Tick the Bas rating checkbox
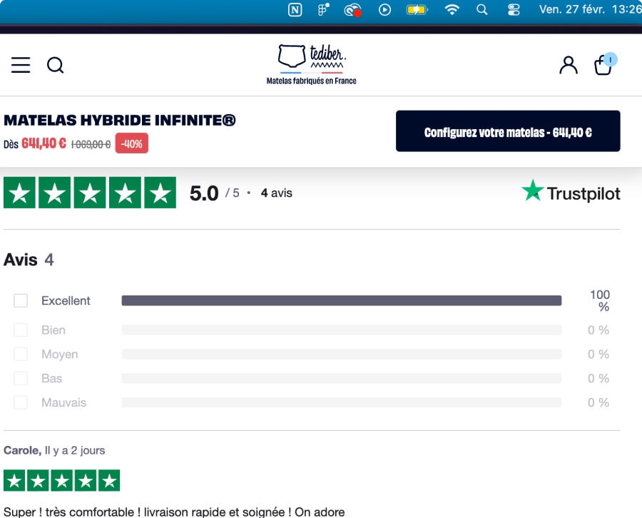Screen dimensions: 642x518 21,378
